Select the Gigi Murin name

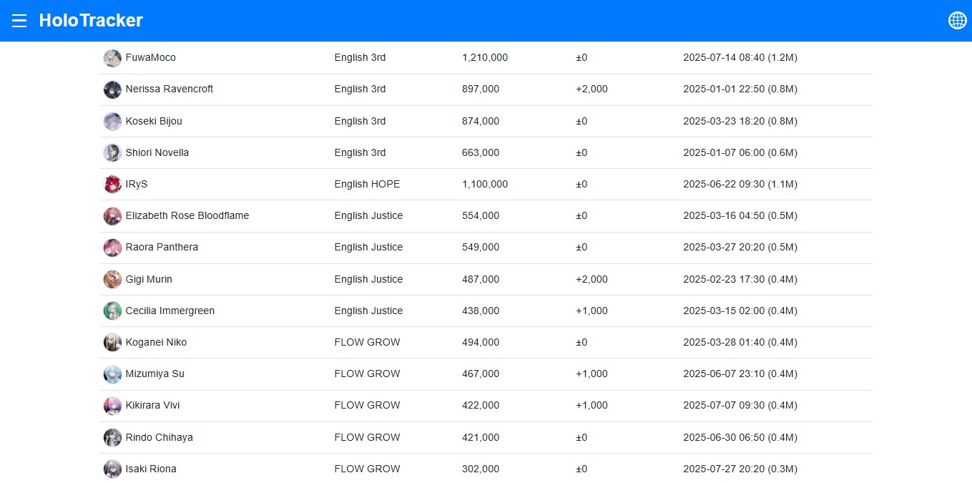click(x=149, y=279)
